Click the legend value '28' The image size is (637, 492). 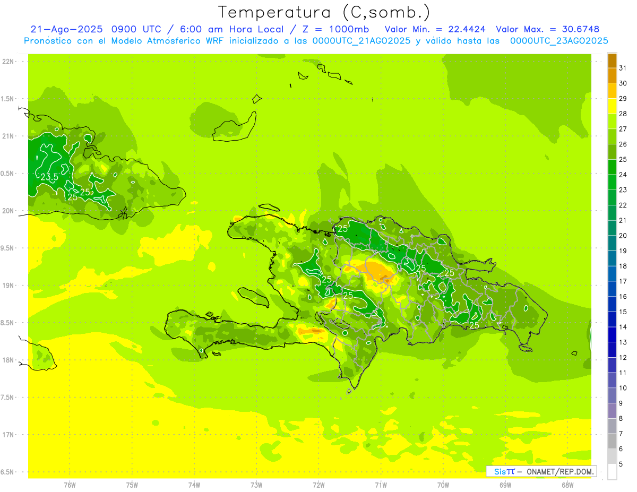click(623, 114)
